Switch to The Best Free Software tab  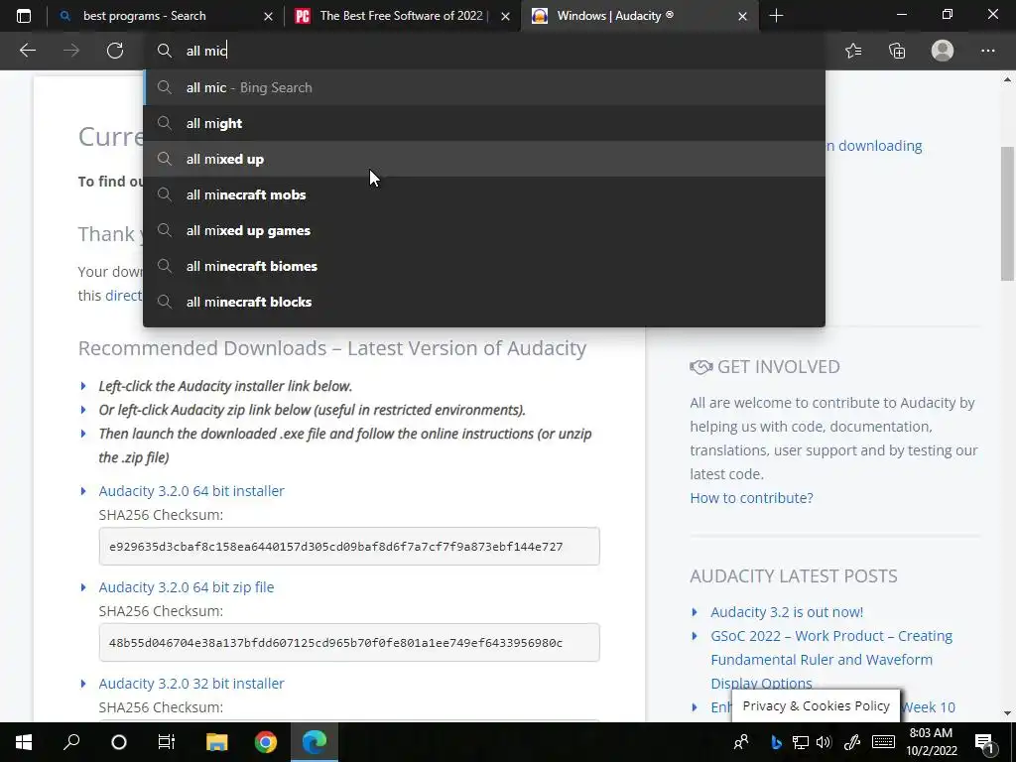[x=401, y=16]
